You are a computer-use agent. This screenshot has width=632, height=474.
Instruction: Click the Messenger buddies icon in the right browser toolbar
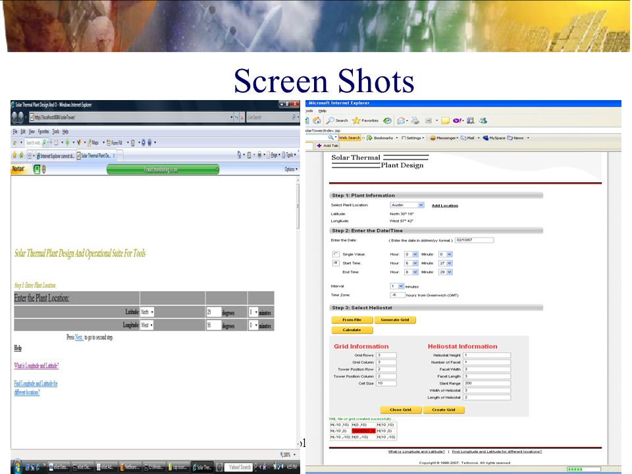(483, 120)
